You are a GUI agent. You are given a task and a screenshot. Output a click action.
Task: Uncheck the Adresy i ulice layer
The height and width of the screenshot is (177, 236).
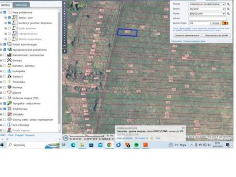pos(9,18)
